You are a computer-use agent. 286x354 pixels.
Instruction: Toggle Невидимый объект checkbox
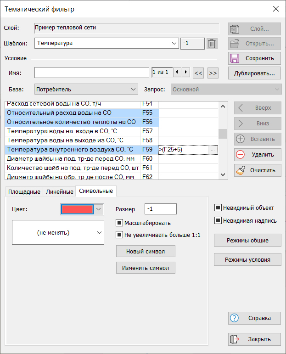(x=218, y=208)
